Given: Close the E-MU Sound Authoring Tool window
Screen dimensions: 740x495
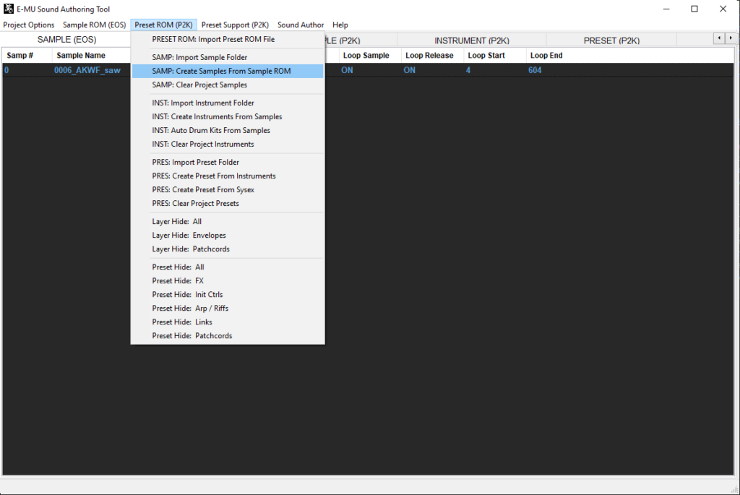Looking at the screenshot, I should point(723,9).
